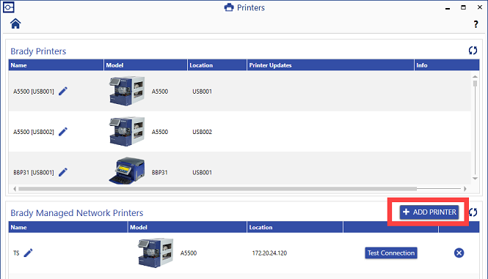The image size is (488, 279).
Task: Click USB001 location in first A5500 row
Action: 202,92
